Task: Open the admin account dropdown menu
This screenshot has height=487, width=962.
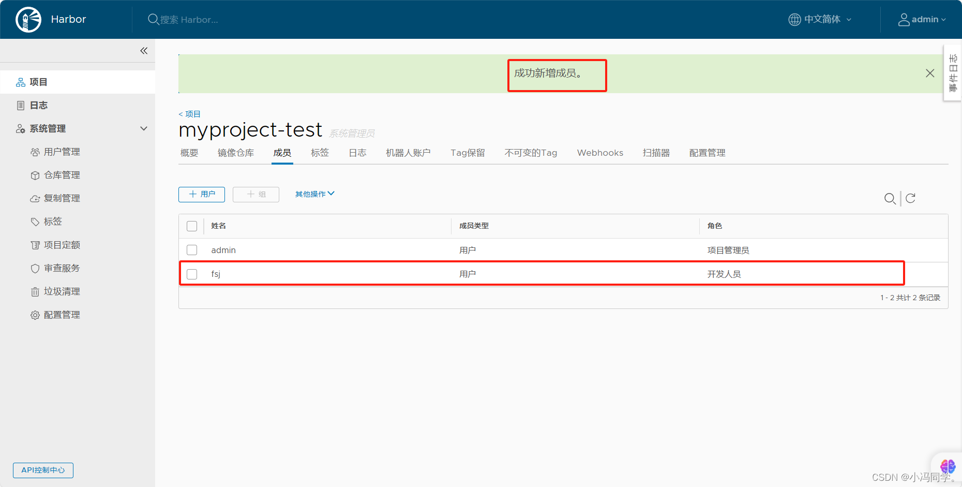Action: point(922,20)
